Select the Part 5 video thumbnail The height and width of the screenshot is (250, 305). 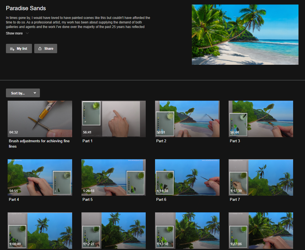[x=113, y=177]
